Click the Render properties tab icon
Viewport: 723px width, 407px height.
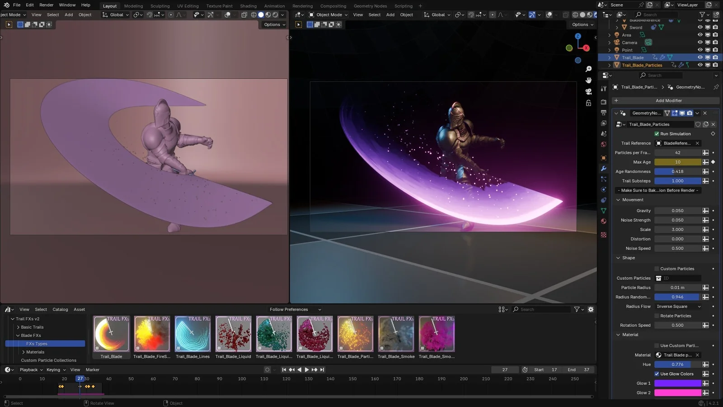coord(604,102)
